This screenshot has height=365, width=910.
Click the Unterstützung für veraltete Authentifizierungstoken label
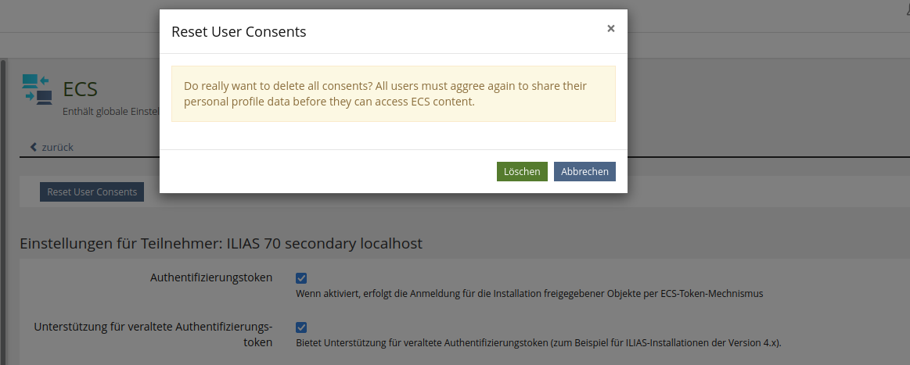click(x=153, y=335)
